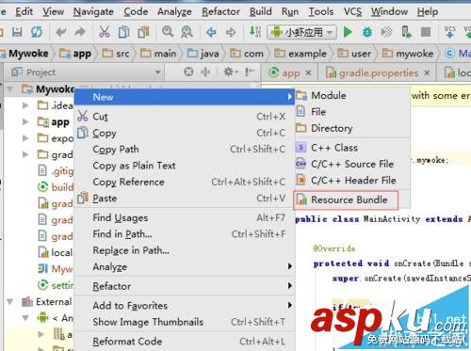Screen dimensions: 471x351
Task: Collapse the Mywoke root node
Action: pos(10,89)
